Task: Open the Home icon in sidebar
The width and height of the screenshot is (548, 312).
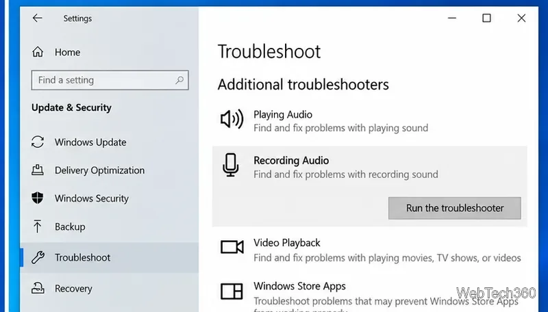Action: click(38, 52)
